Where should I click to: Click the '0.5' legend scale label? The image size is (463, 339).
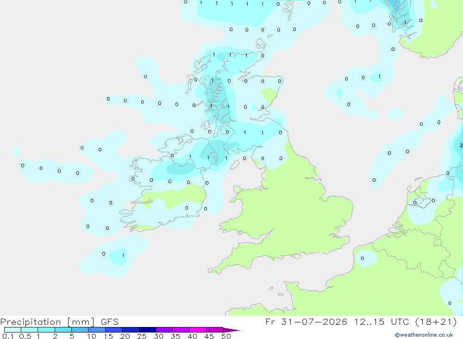click(25, 336)
